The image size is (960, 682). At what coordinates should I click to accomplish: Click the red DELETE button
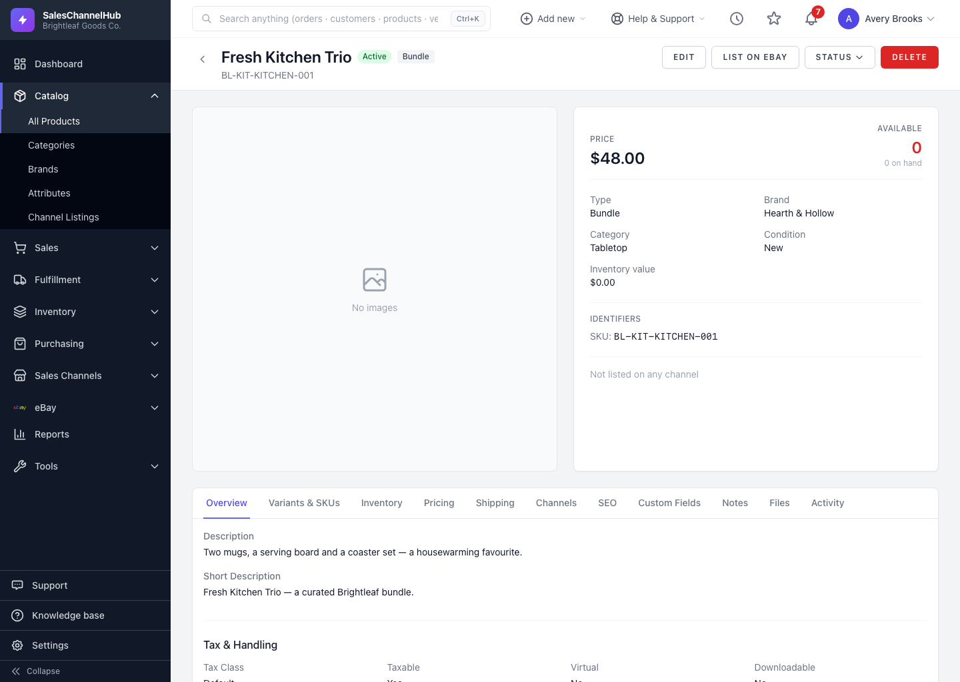909,57
